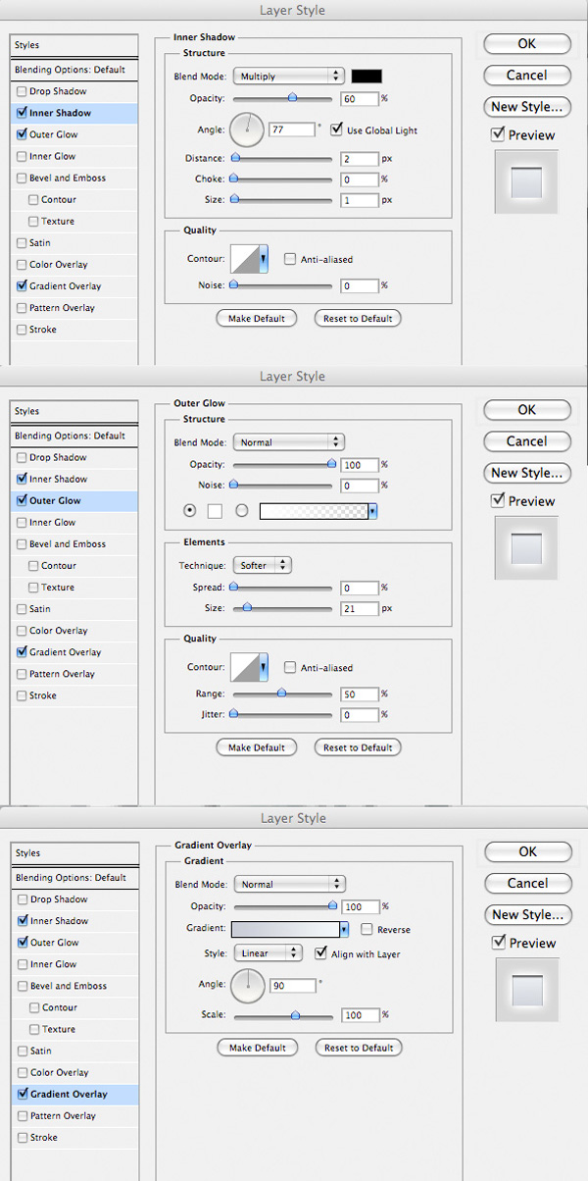Click the Range slider handle in Outer Glow
This screenshot has width=588, height=1181.
282,693
